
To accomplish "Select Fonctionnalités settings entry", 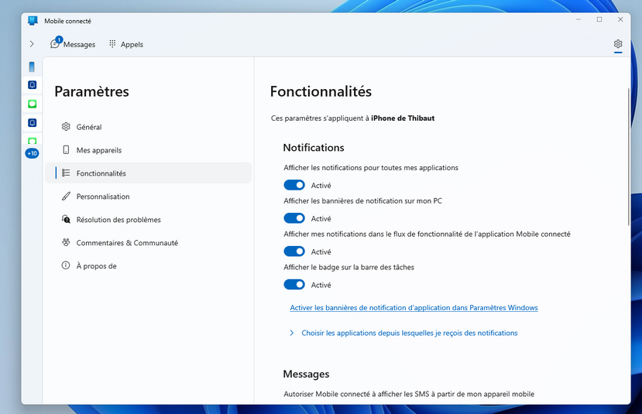I will click(148, 173).
